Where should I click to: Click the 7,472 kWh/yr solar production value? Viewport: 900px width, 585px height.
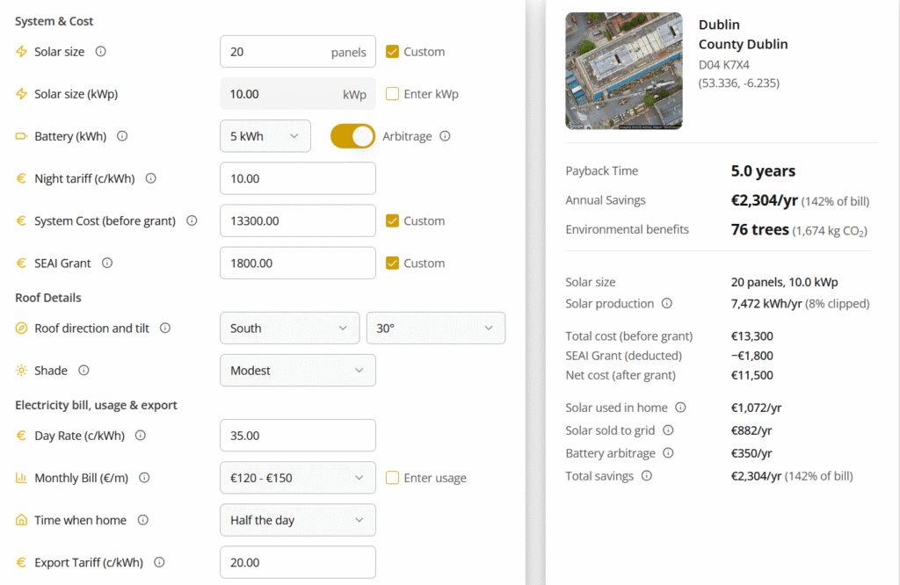[766, 303]
